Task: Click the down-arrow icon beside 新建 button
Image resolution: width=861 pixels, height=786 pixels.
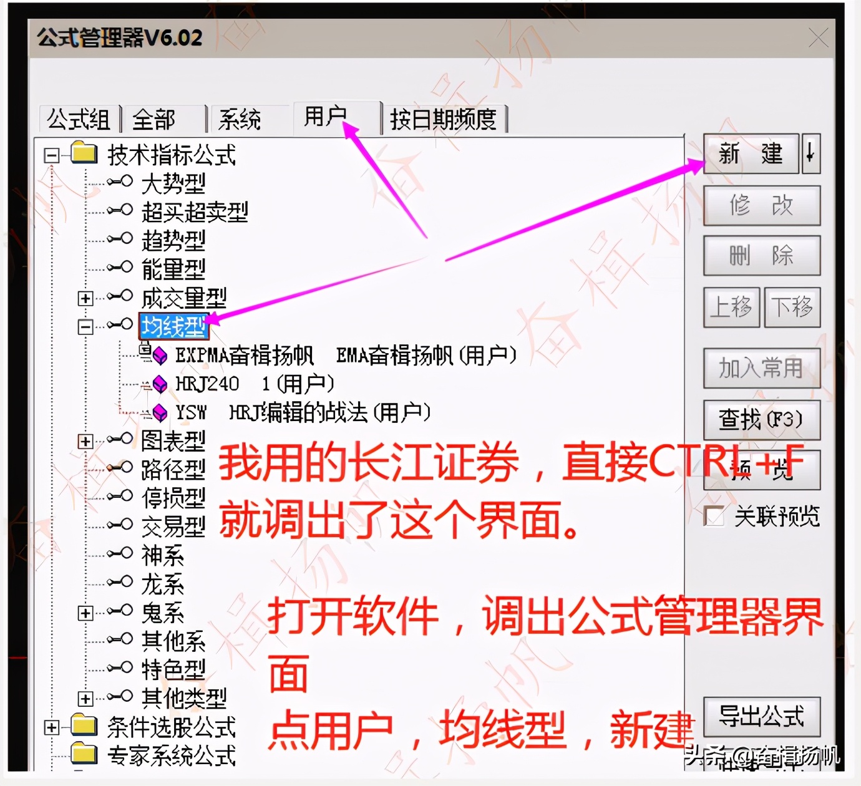Action: [811, 155]
